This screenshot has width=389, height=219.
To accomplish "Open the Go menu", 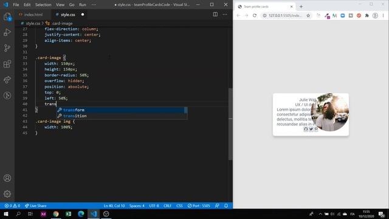I will [x=72, y=5].
